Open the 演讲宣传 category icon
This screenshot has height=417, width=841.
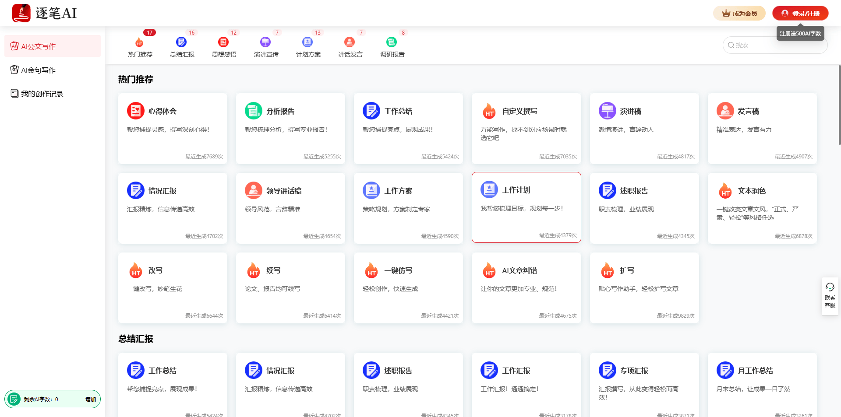265,42
